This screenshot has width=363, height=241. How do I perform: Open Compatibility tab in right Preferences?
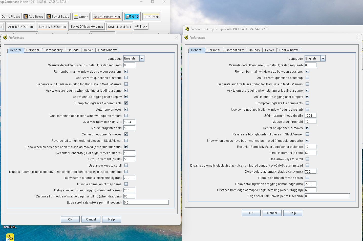click(234, 50)
